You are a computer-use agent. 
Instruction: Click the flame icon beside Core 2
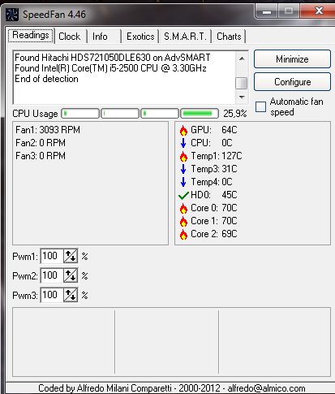[183, 234]
